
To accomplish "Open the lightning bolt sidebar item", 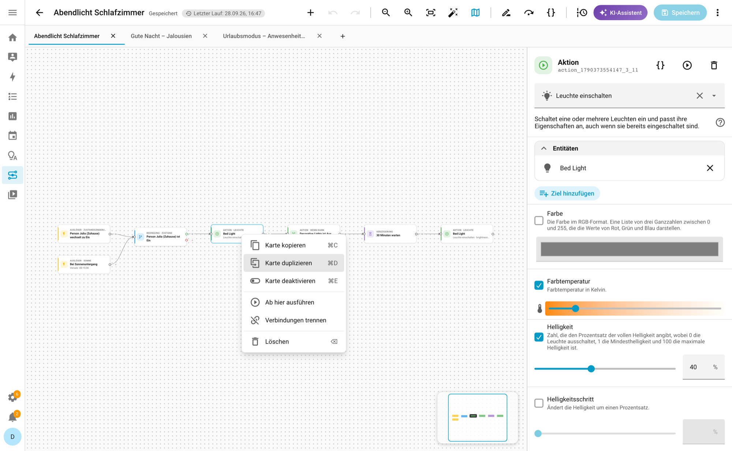I will [x=12, y=77].
